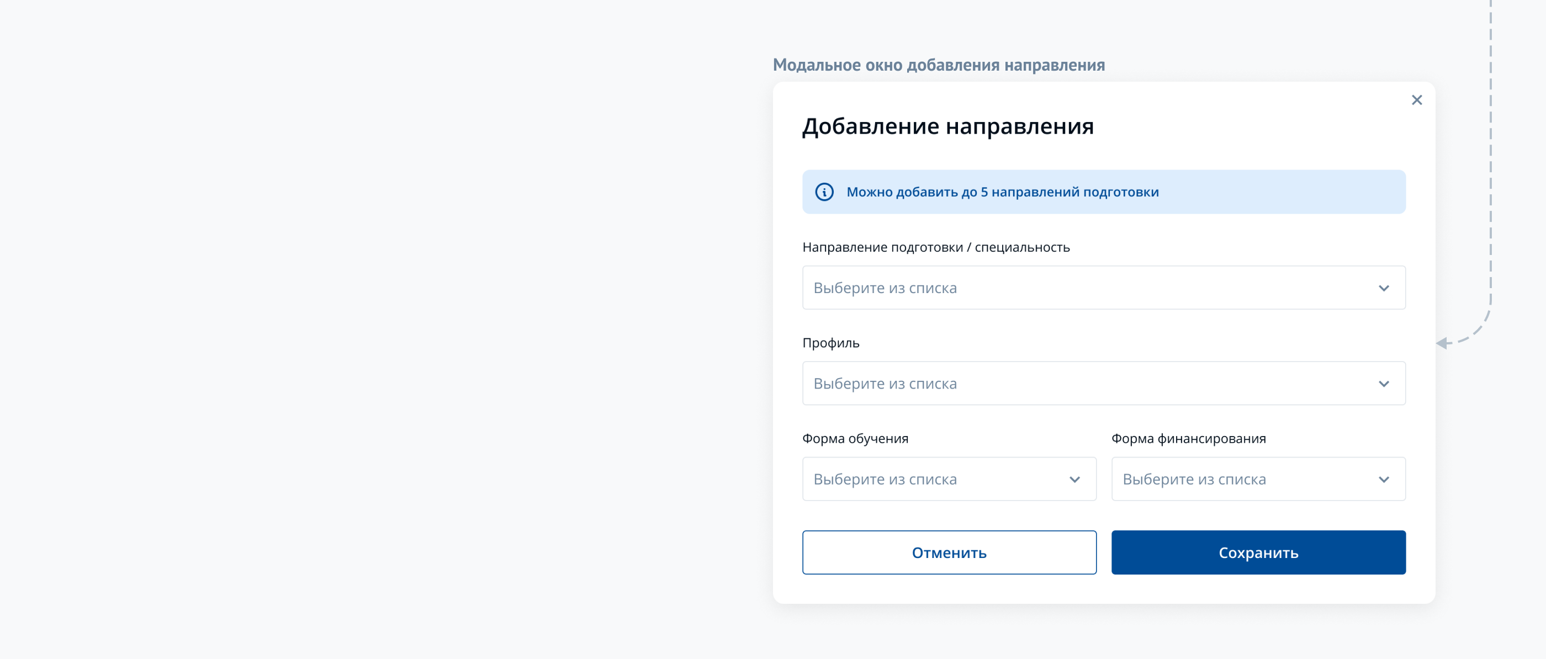Image resolution: width=1546 pixels, height=659 pixels.
Task: Click the "Направление подготовки / специальность" label
Action: tap(936, 247)
